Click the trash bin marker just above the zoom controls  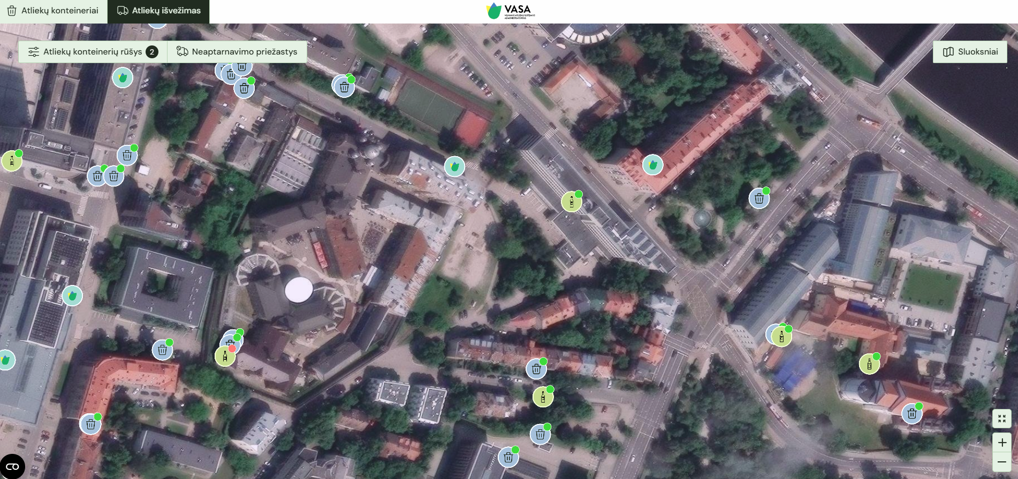[x=911, y=414]
